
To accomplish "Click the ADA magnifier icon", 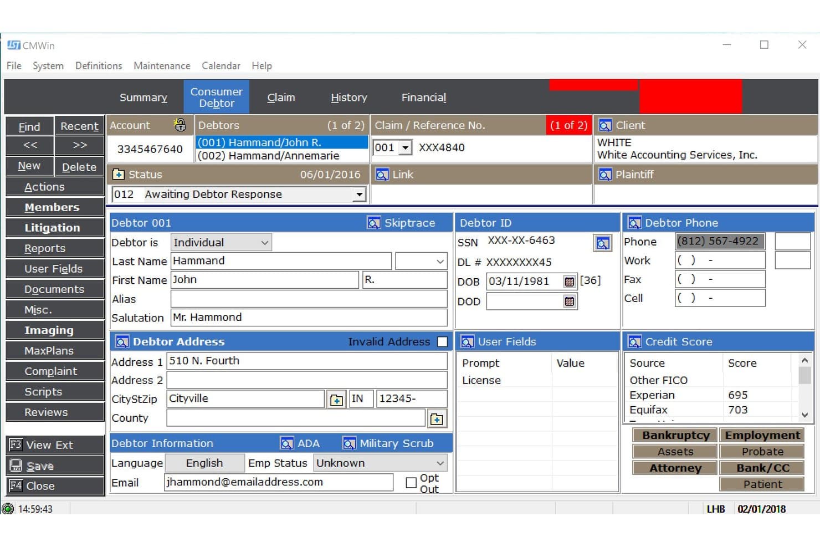I will pyautogui.click(x=287, y=443).
